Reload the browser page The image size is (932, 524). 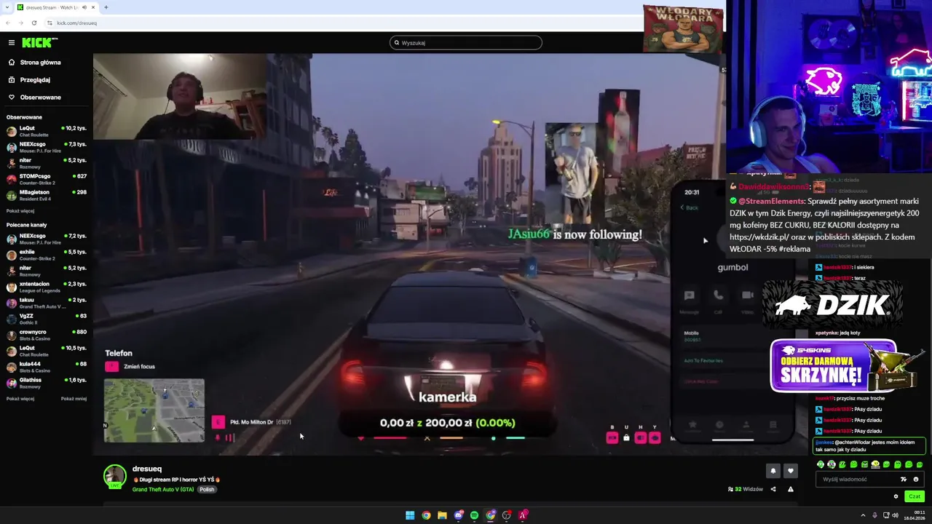click(x=33, y=23)
